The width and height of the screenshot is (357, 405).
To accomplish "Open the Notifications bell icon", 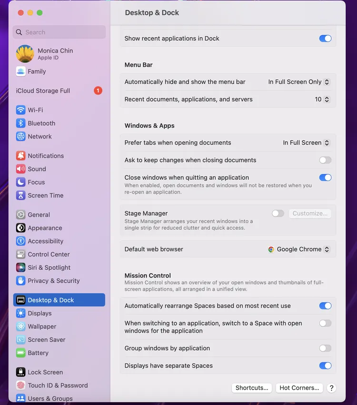I will coord(20,156).
